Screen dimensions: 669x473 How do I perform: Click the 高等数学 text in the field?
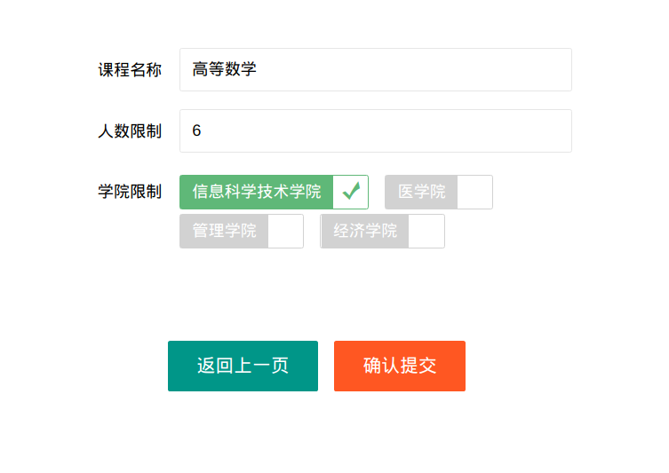tap(224, 69)
